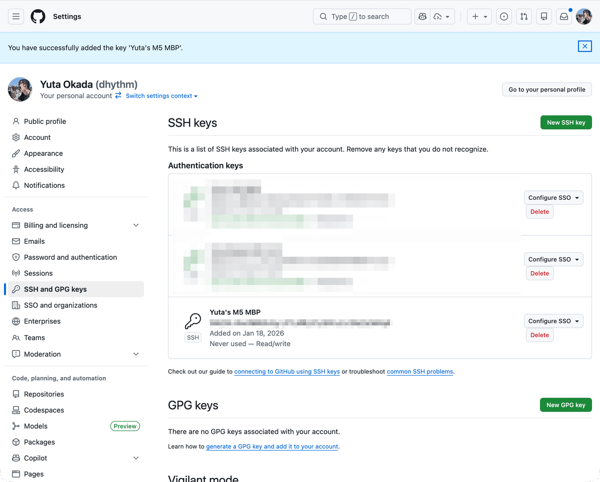Open the Repositories icon in header

click(x=543, y=16)
